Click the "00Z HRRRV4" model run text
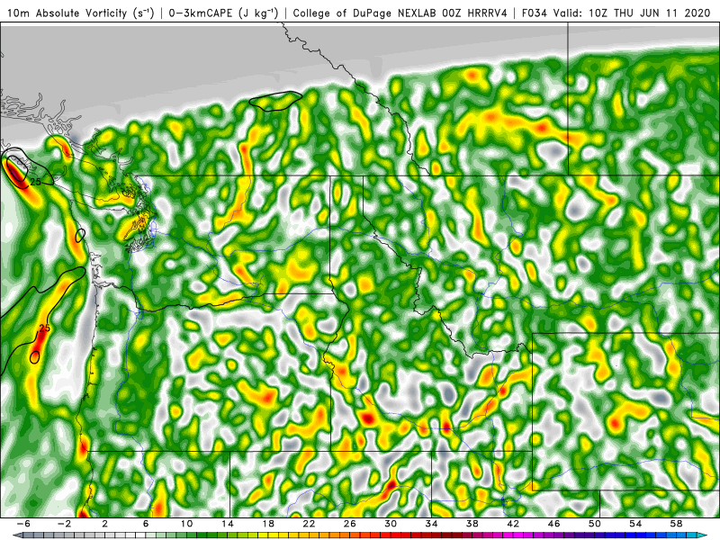Viewport: 720px width, 540px height. coord(475,13)
